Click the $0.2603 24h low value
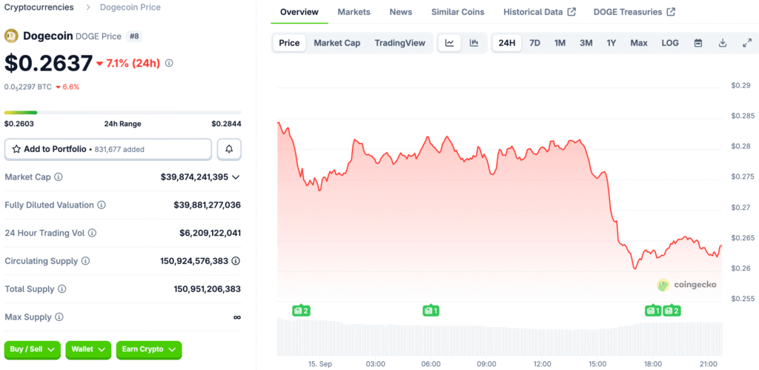 [19, 124]
